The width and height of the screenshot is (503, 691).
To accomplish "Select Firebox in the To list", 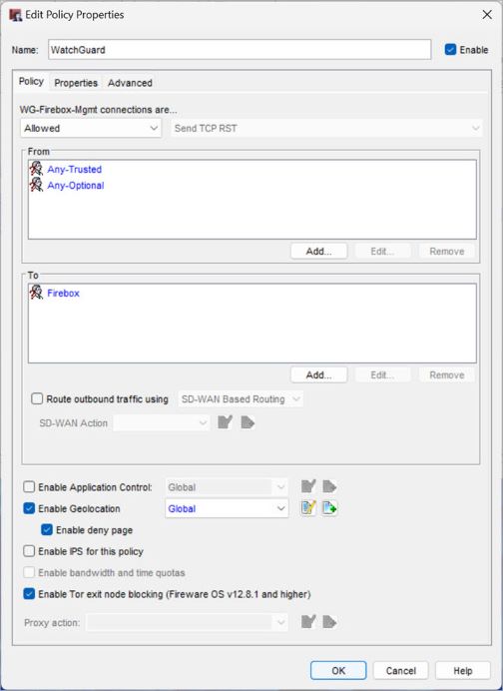I will 64,293.
